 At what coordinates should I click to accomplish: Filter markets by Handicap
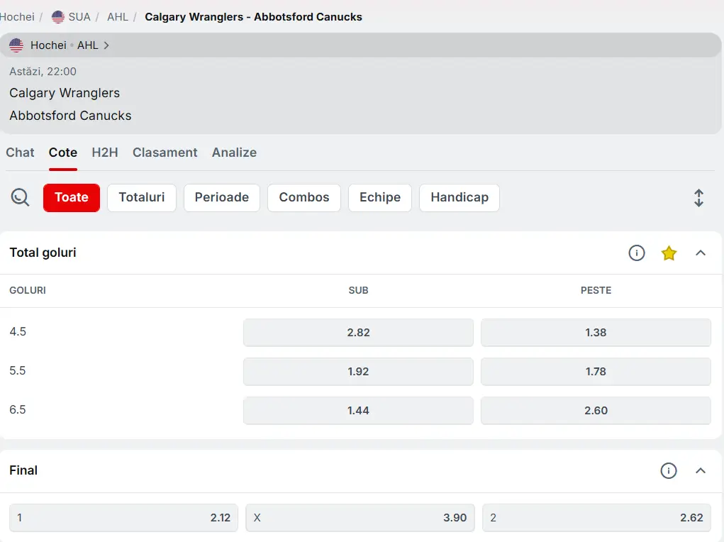click(459, 198)
